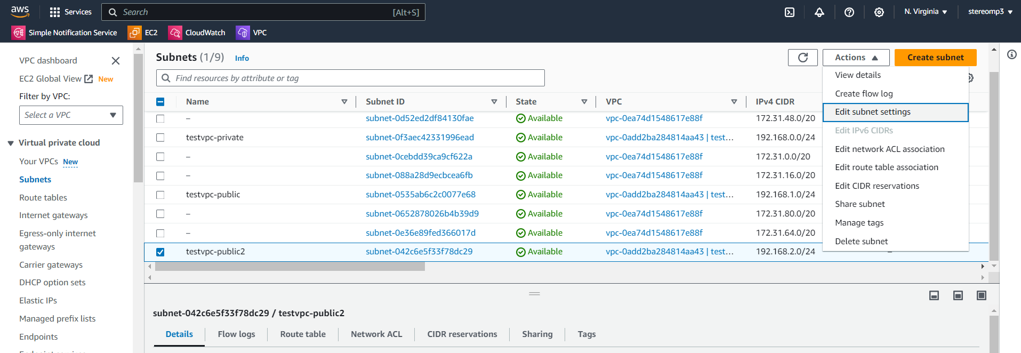
Task: Select checkbox for subnet-0e36e89fed366017d
Action: coord(160,233)
